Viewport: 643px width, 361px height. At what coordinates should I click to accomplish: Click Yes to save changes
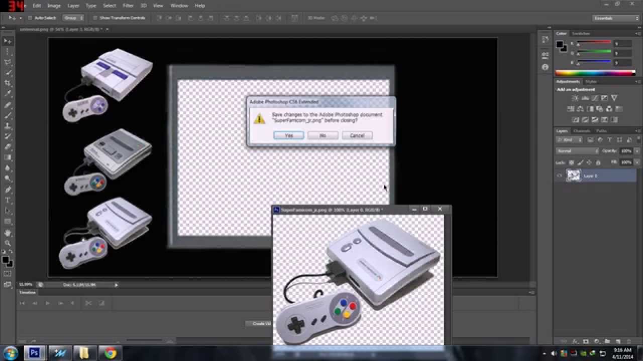tap(289, 135)
